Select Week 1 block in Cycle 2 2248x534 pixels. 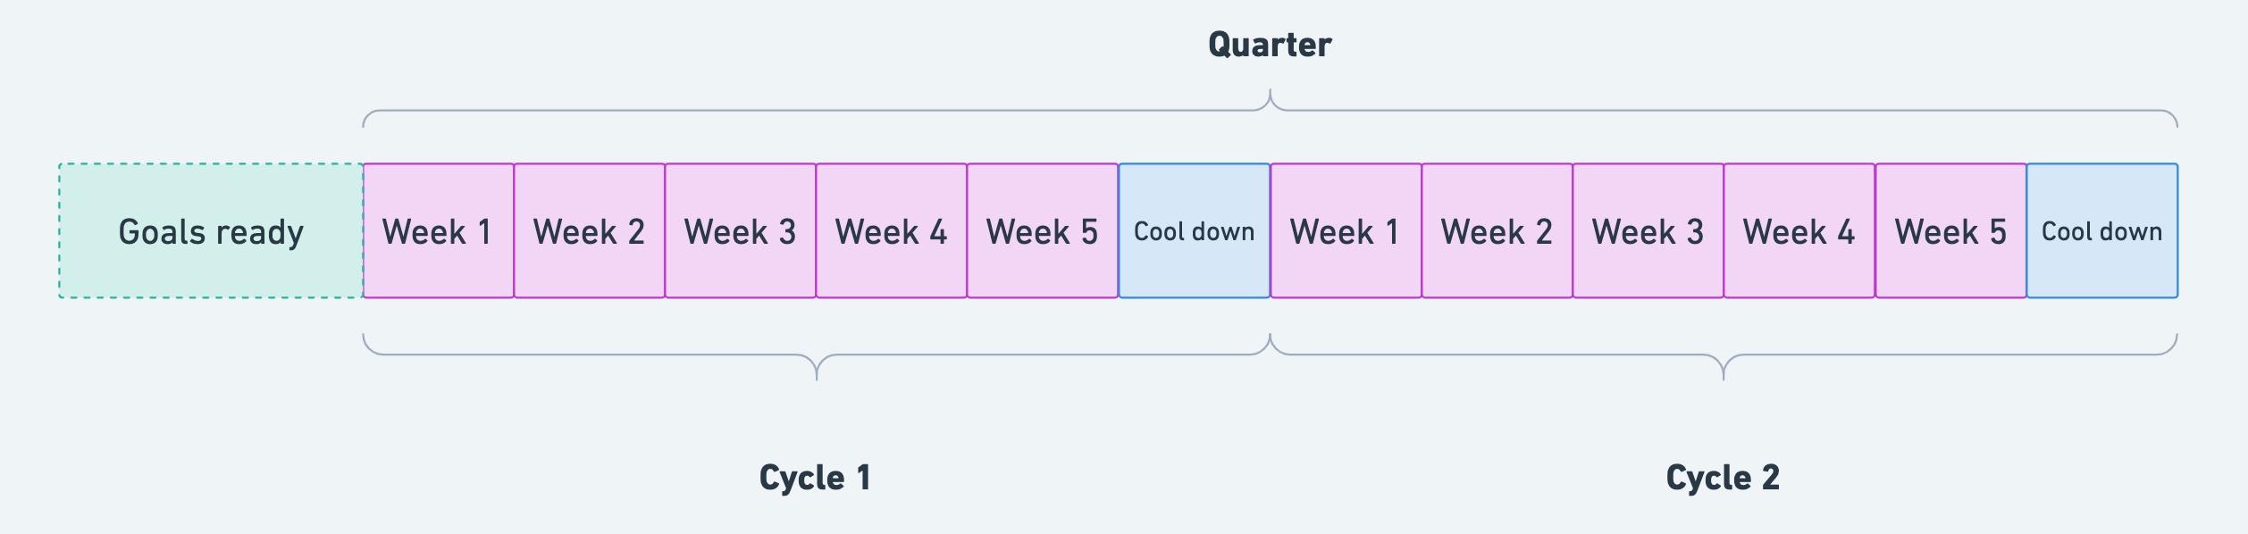1346,231
